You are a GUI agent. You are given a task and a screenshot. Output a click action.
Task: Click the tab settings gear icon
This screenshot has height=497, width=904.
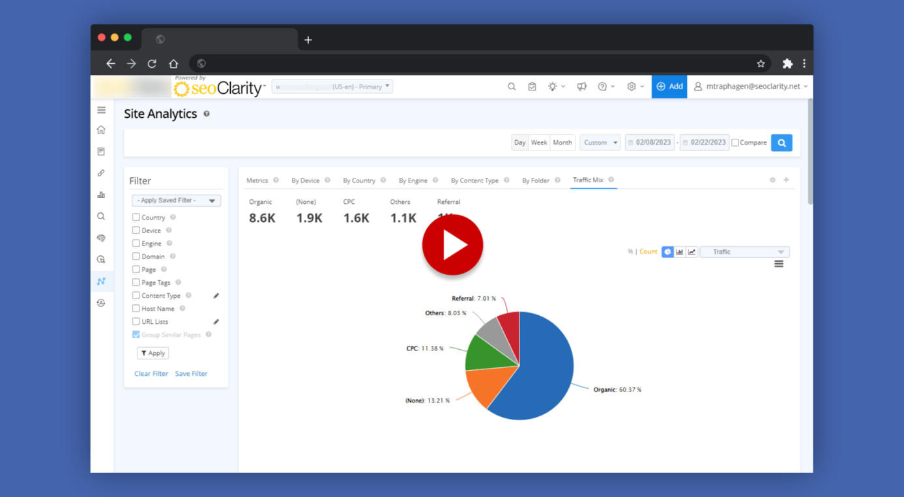[772, 180]
